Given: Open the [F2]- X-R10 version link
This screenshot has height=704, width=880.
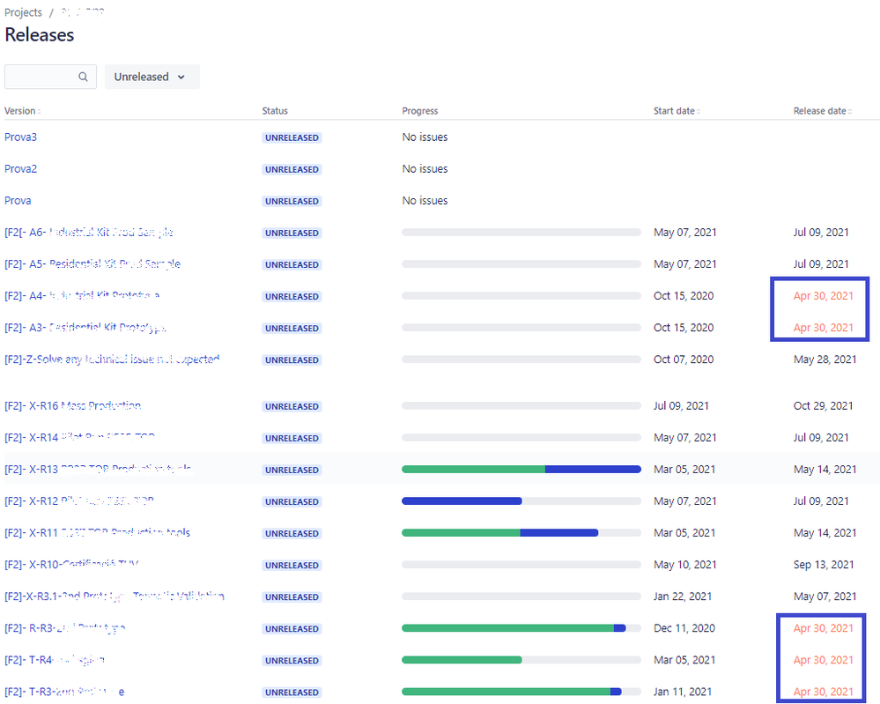Looking at the screenshot, I should point(72,565).
